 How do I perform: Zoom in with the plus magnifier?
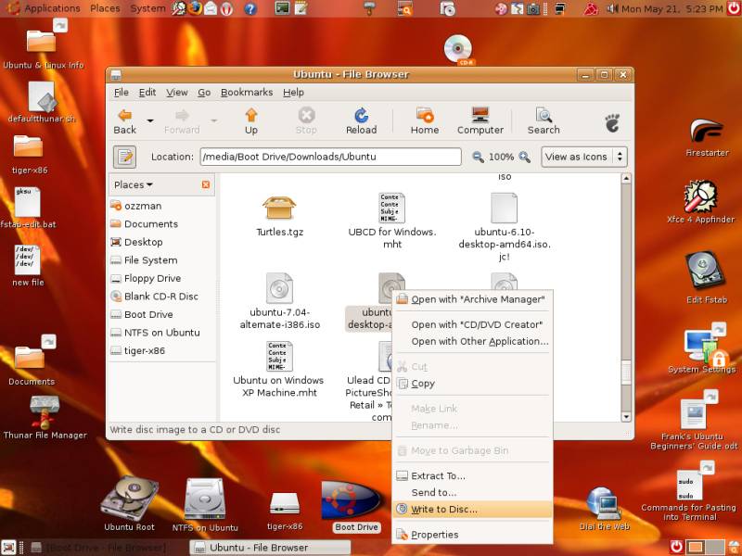(x=524, y=157)
